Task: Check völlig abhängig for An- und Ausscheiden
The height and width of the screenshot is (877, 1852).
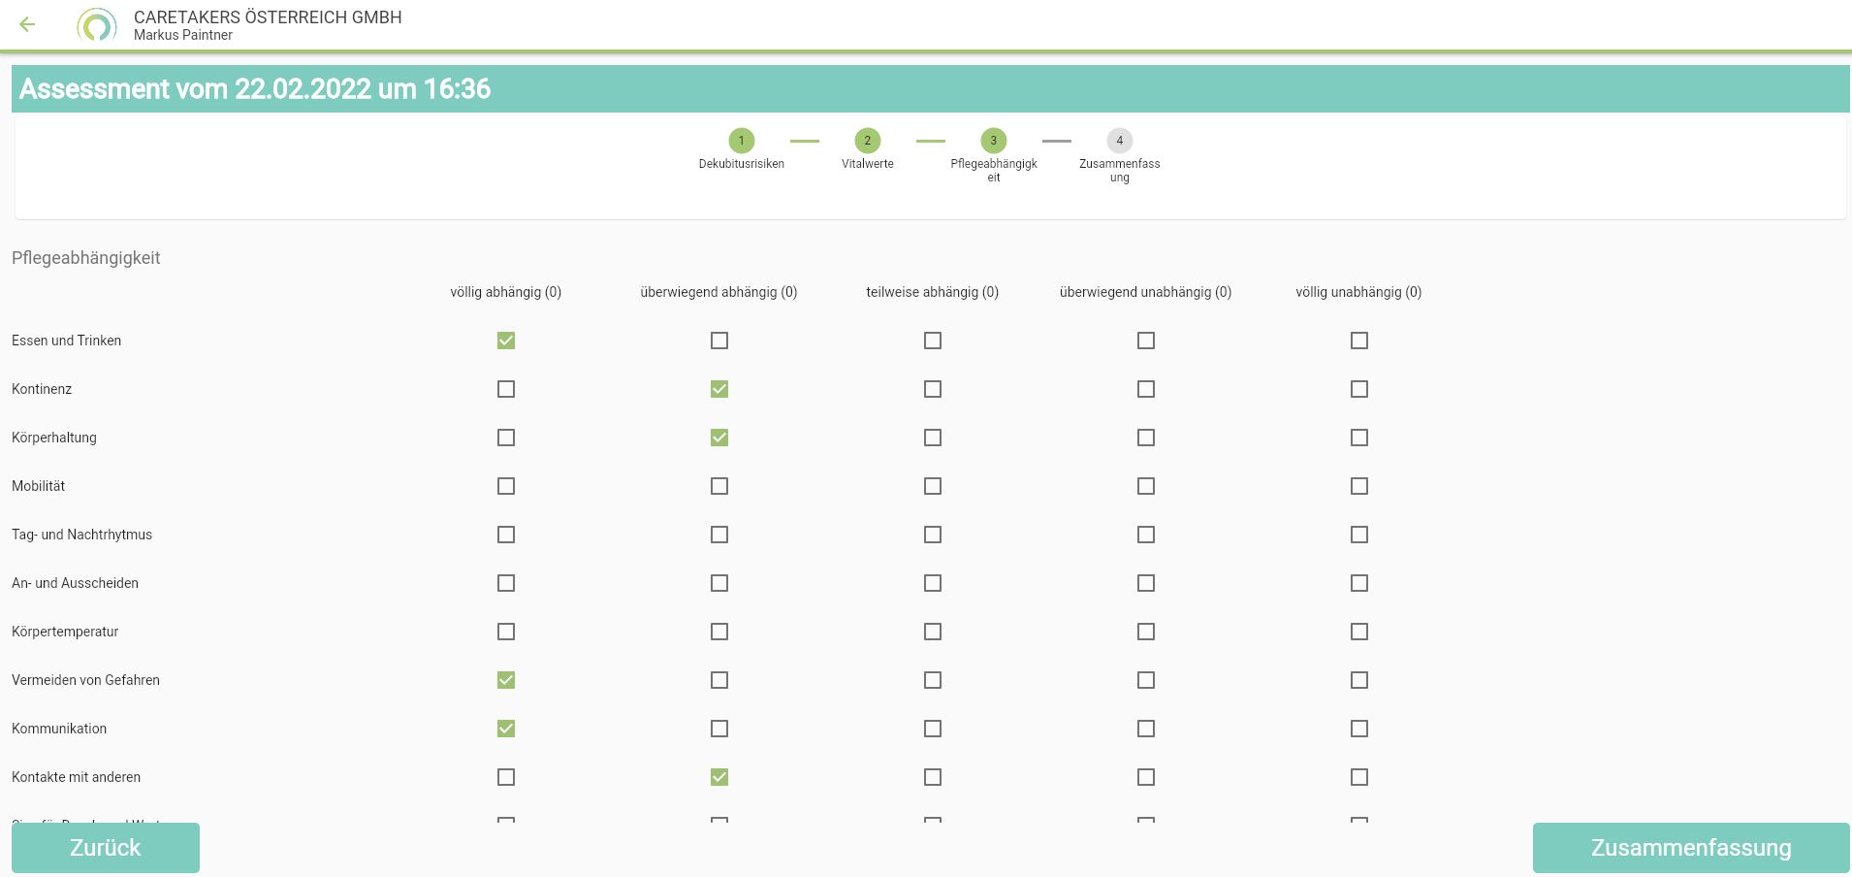Action: click(x=506, y=583)
